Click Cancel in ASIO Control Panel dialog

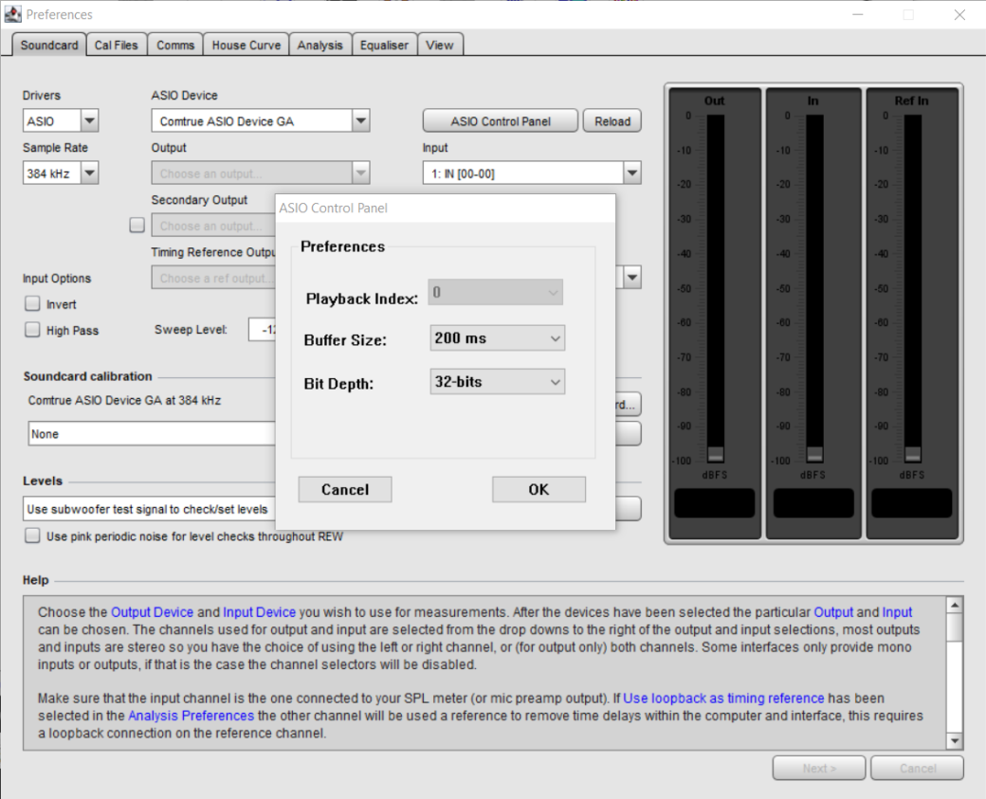click(344, 489)
